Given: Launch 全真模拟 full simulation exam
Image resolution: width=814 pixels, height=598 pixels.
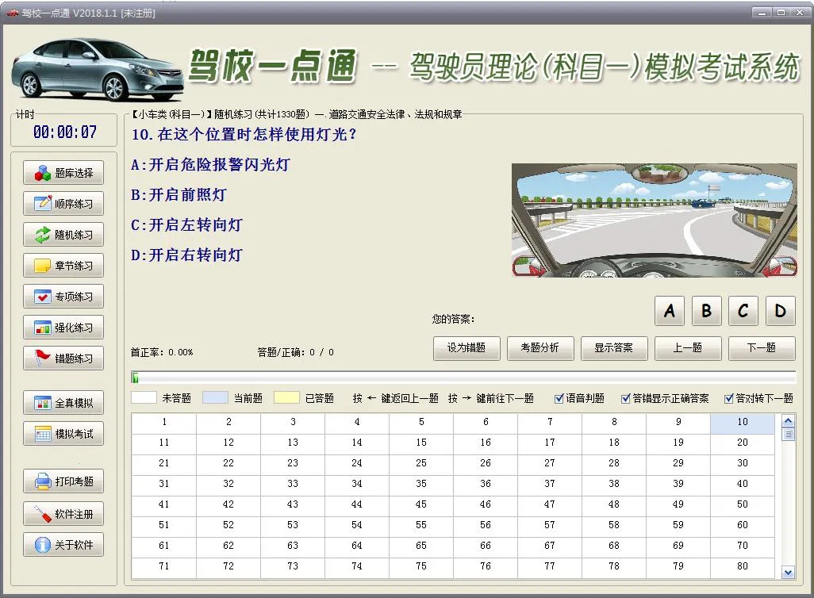Looking at the screenshot, I should [x=63, y=403].
